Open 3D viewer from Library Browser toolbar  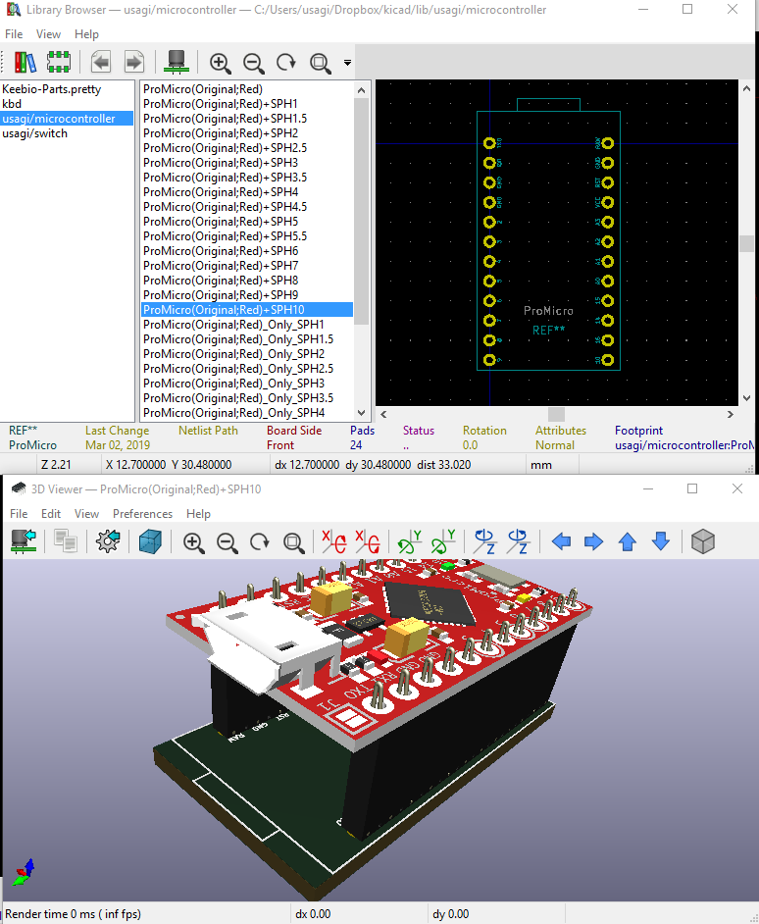(x=177, y=62)
